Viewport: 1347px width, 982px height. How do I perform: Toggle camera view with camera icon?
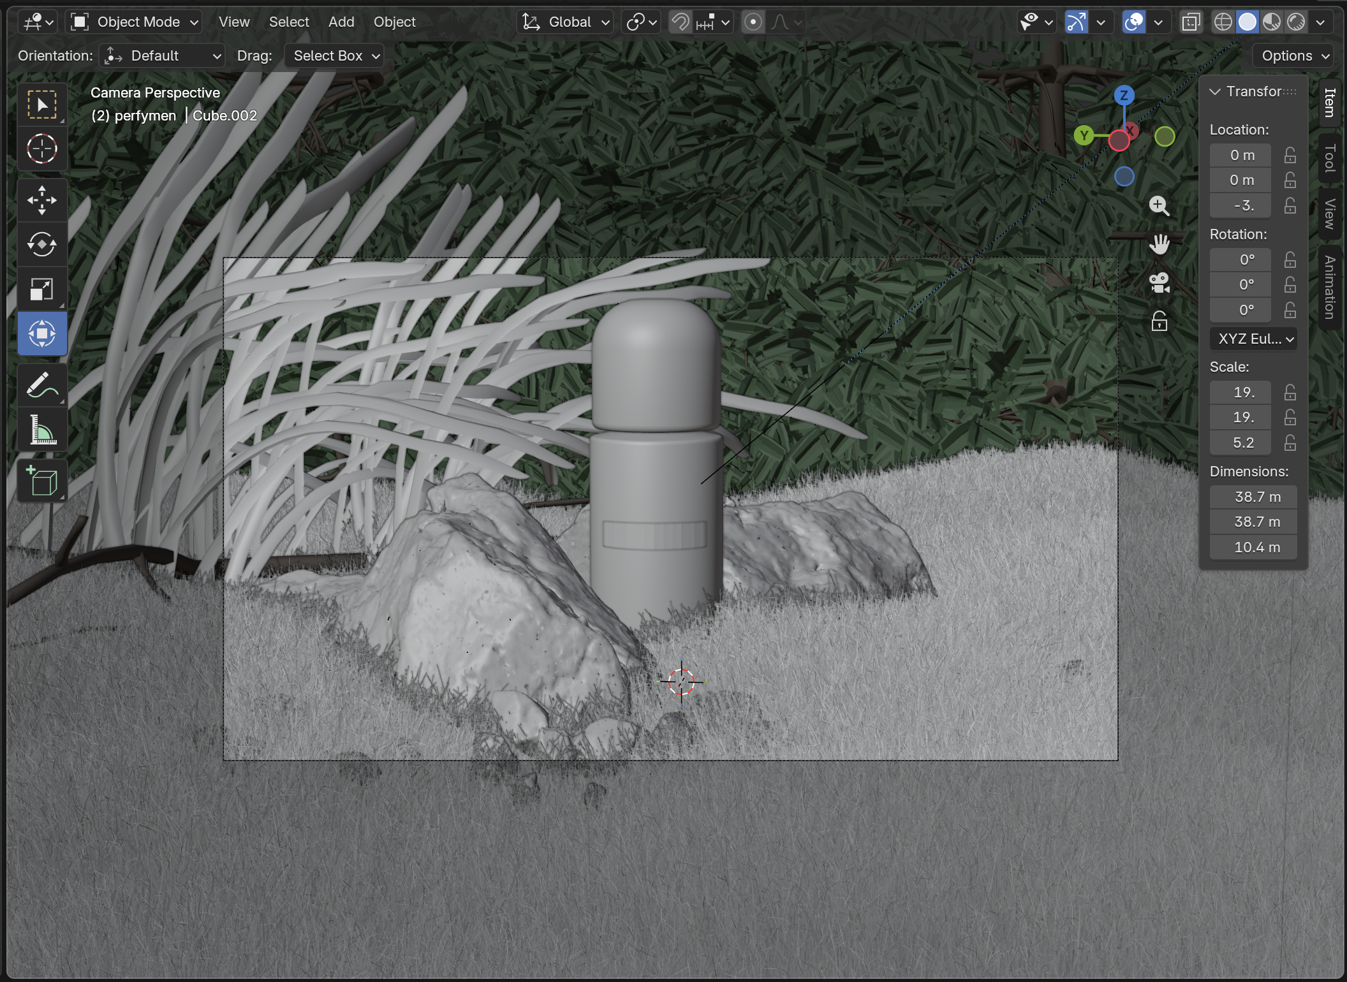(x=1159, y=282)
